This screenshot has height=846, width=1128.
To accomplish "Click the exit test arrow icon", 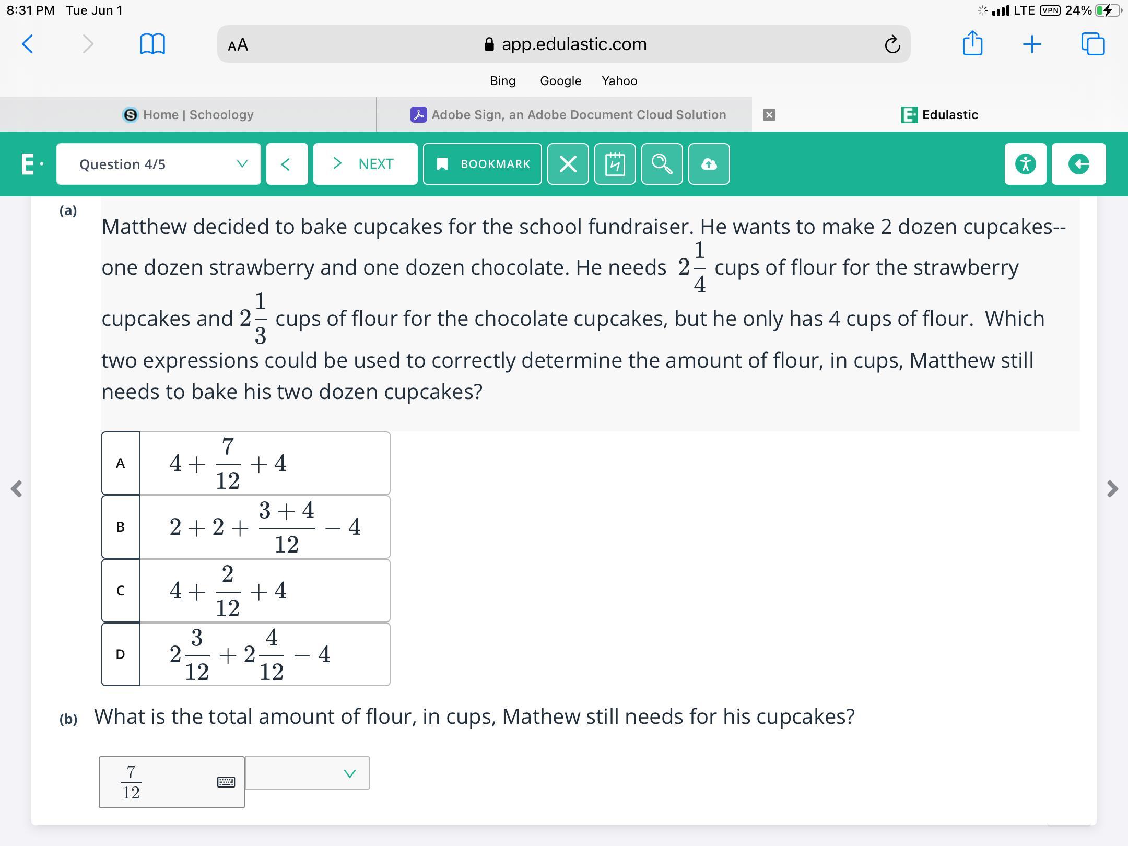I will pyautogui.click(x=1078, y=164).
